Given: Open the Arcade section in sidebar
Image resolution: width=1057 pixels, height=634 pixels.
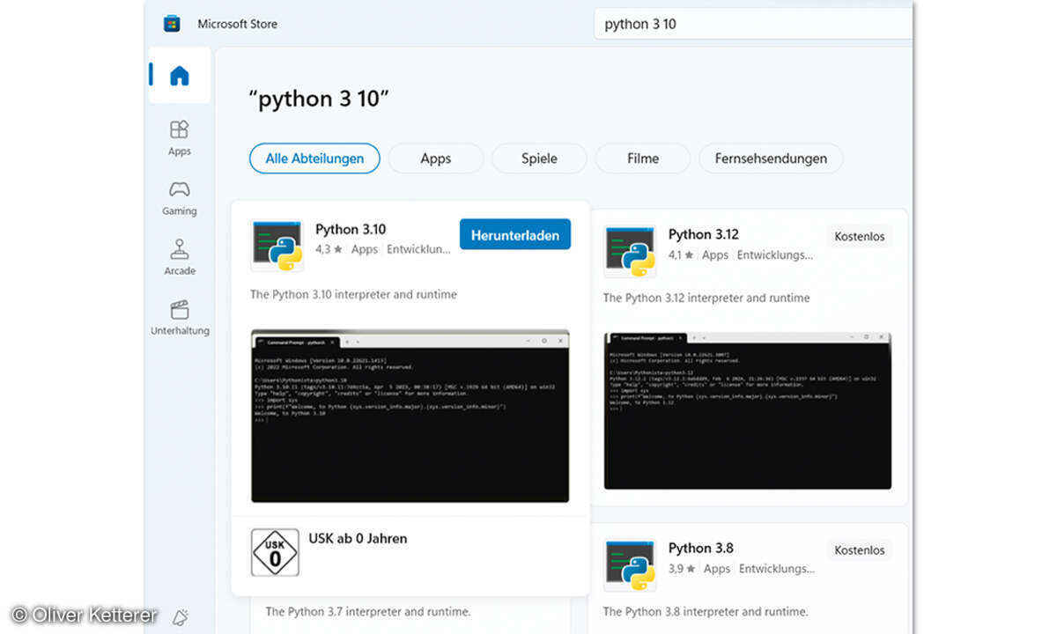Looking at the screenshot, I should pos(180,258).
